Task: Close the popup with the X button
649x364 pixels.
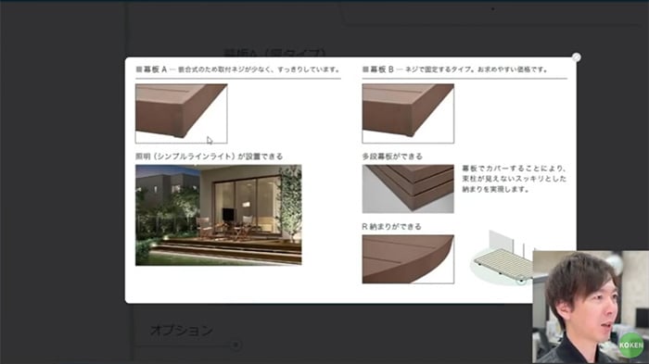Action: coord(576,57)
